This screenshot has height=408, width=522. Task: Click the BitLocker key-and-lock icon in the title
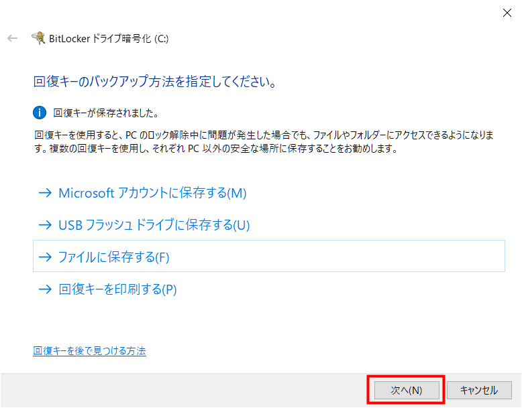[38, 38]
